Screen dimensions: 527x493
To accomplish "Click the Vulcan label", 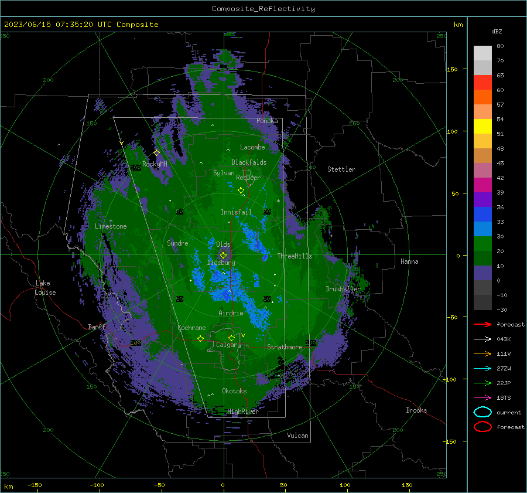I will 297,436.
